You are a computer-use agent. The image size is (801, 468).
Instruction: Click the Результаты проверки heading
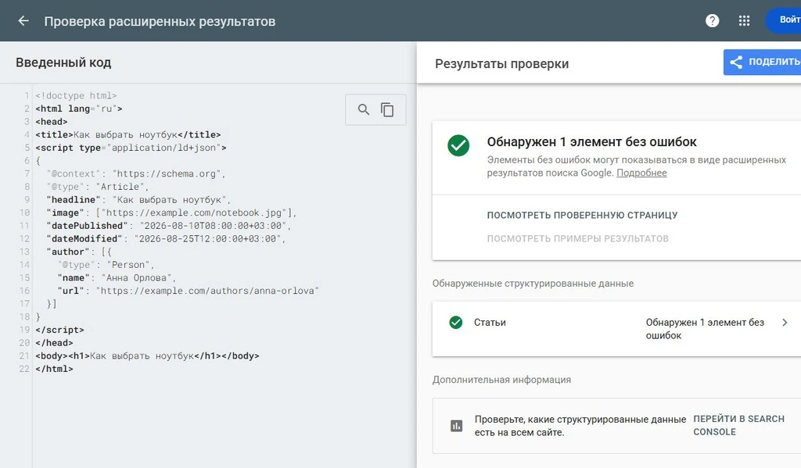(x=501, y=64)
